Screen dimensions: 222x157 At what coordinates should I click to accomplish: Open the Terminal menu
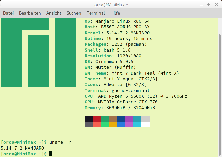(x=96, y=13)
